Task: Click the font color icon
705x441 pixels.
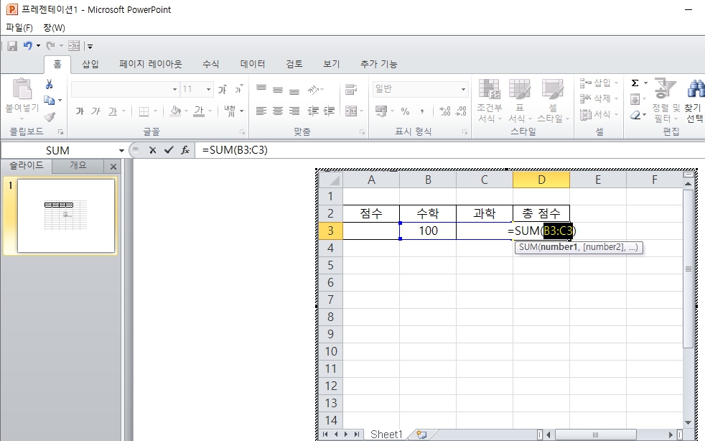Action: [199, 111]
